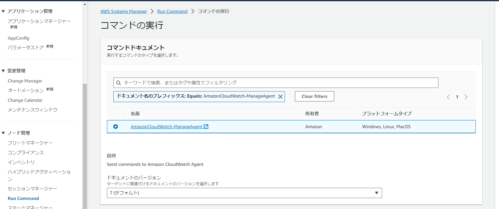This screenshot has width=499, height=209.
Task: Open アプリケーションマネージャー in the sidebar
Action: [39, 21]
